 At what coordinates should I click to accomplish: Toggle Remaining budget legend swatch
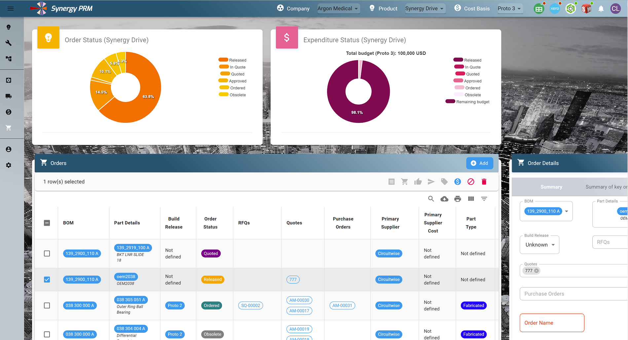click(x=450, y=101)
